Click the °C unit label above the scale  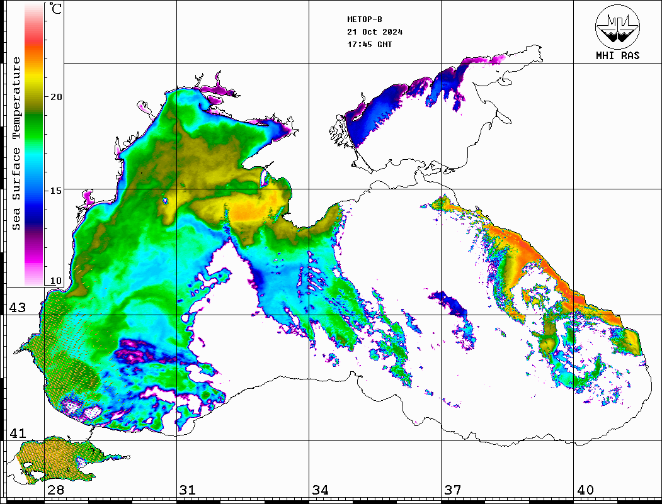click(55, 8)
